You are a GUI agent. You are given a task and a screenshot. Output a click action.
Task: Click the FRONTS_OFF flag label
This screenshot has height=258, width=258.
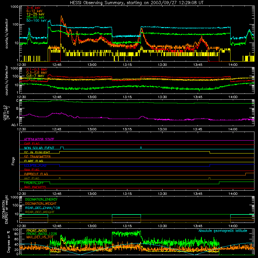pos(34,183)
